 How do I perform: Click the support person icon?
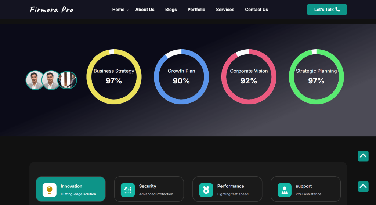[284, 190]
